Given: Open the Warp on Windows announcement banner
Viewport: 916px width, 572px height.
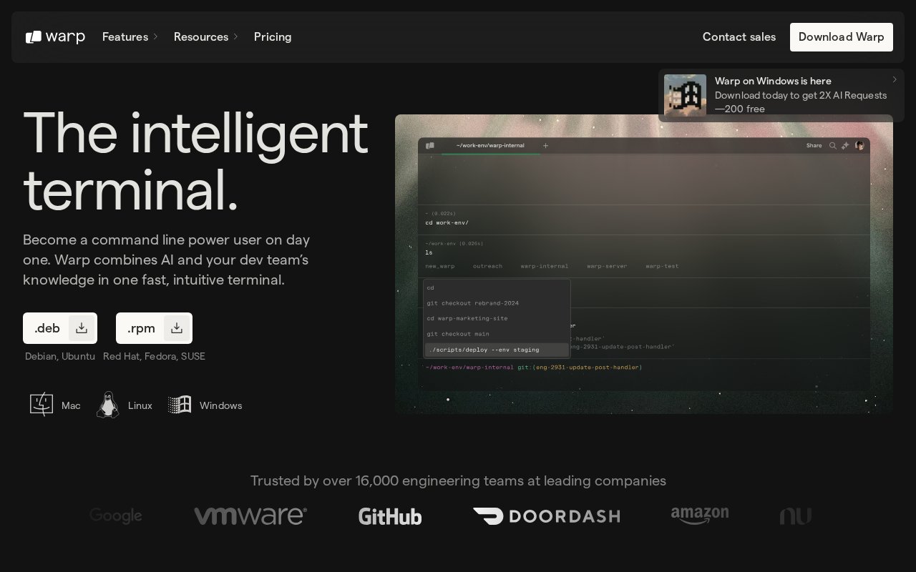Looking at the screenshot, I should [781, 95].
